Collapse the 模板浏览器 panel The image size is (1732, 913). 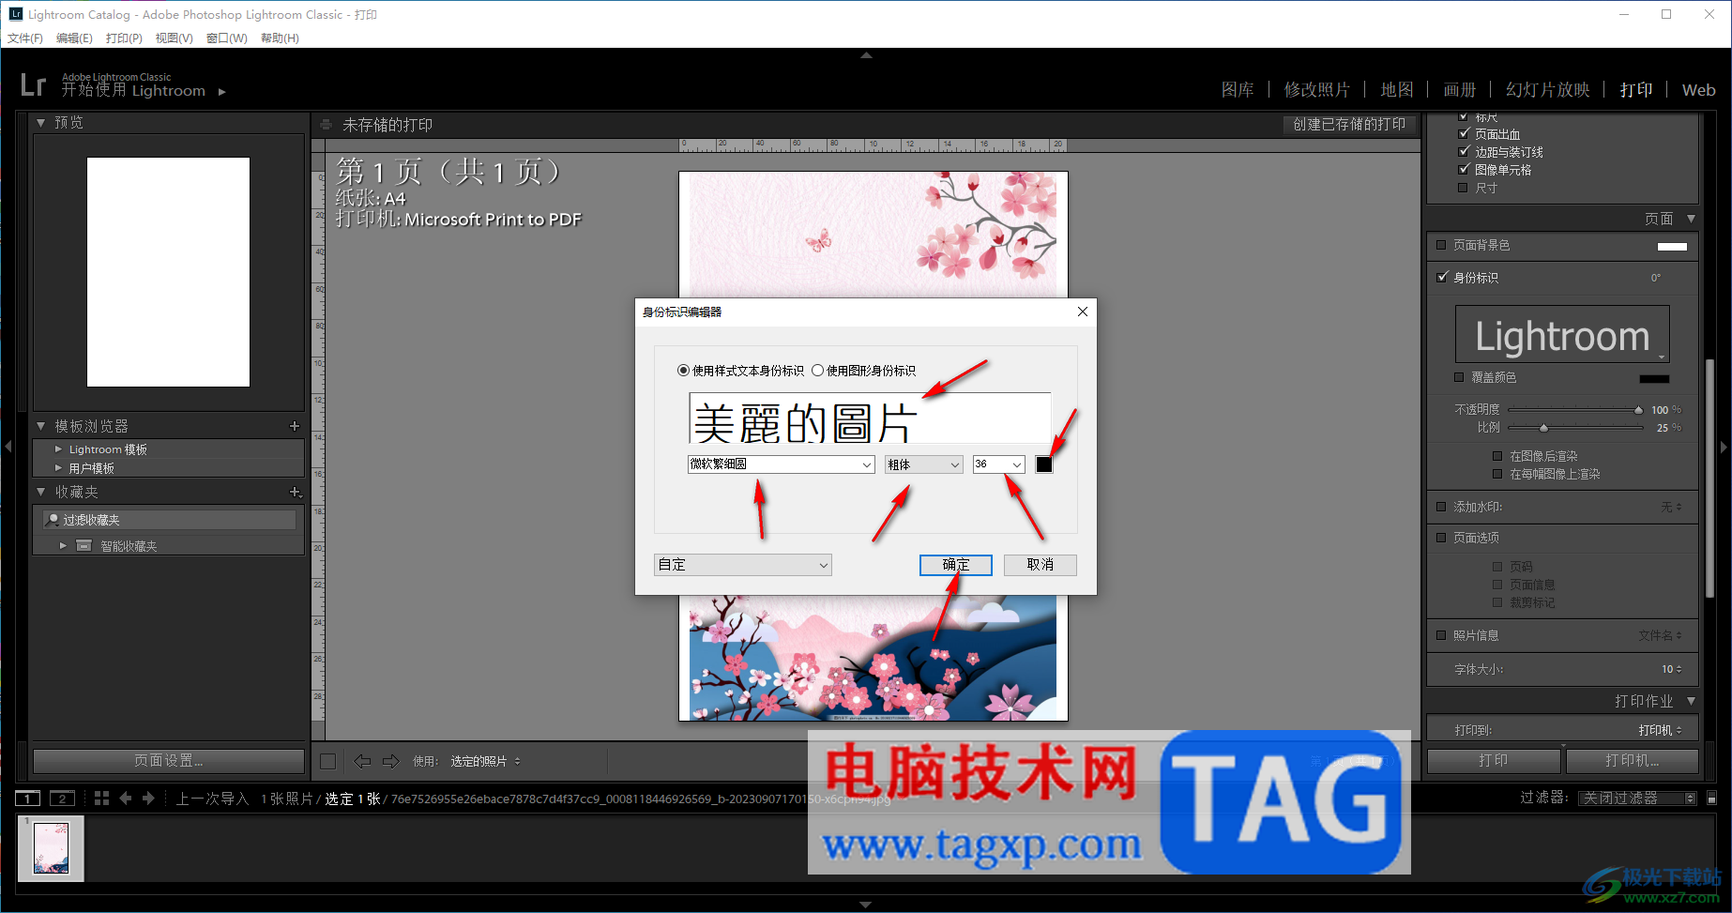[41, 426]
